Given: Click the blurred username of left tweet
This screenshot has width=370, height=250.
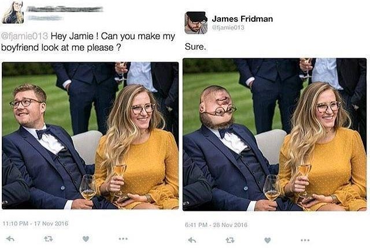Looking at the screenshot, I should [x=65, y=9].
